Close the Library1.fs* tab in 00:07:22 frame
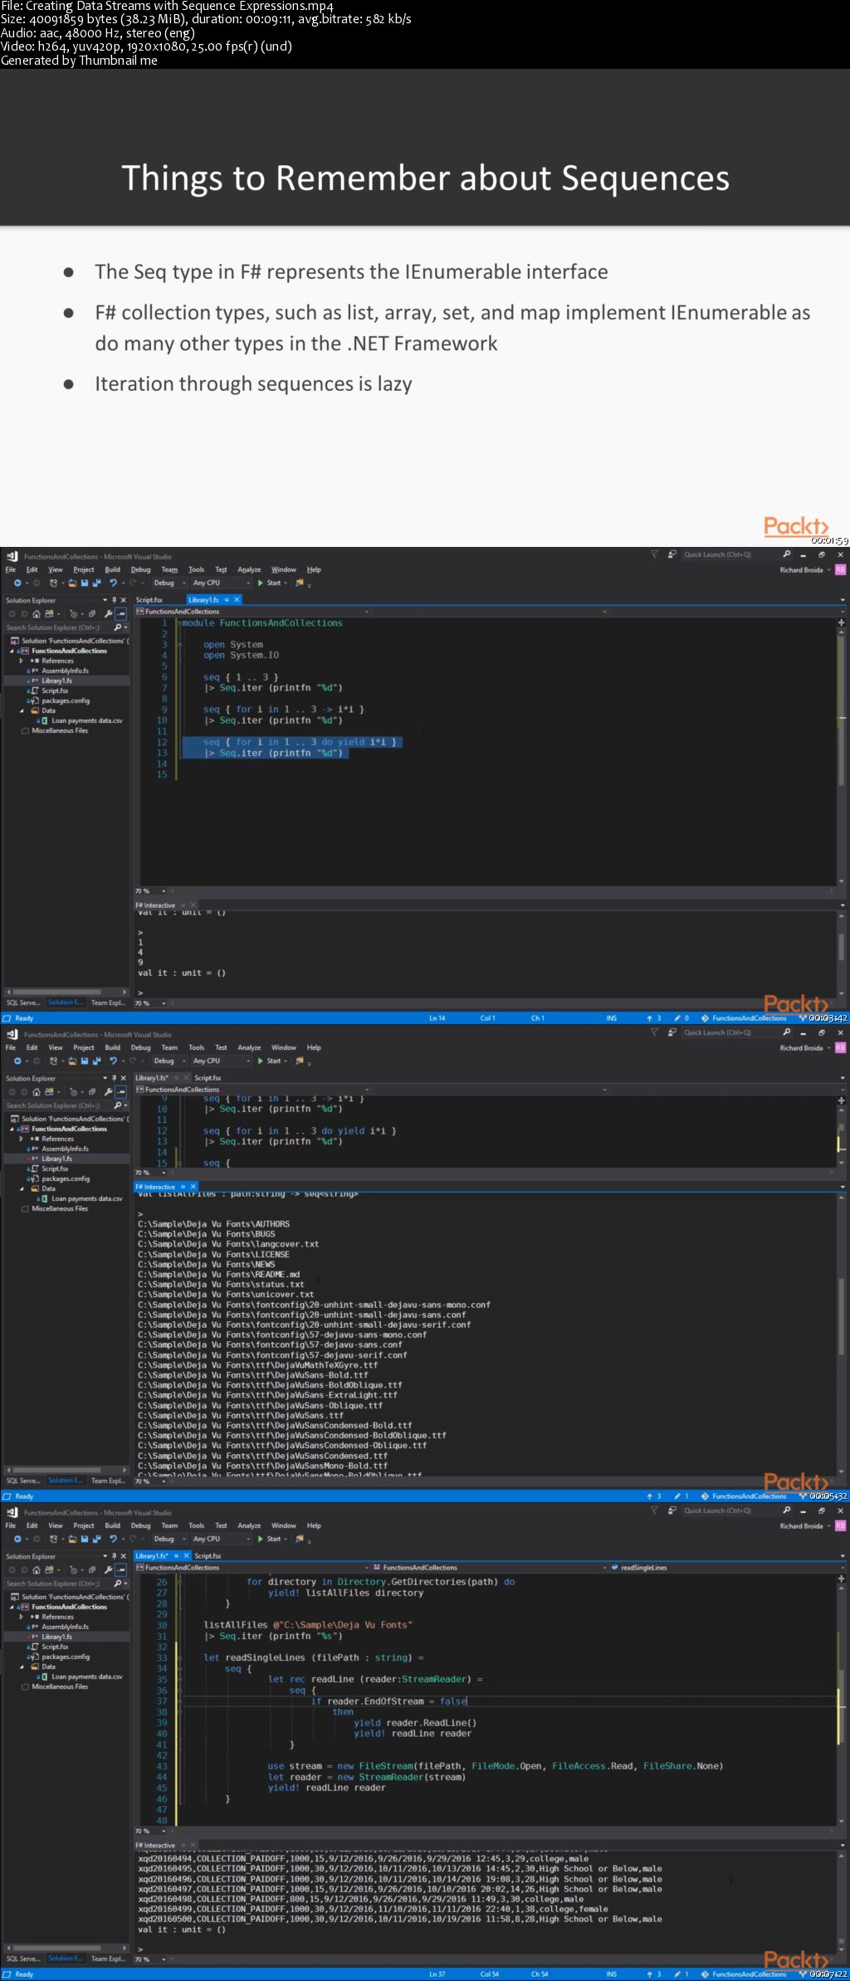Viewport: 850px width, 1981px height. pyautogui.click(x=187, y=1555)
